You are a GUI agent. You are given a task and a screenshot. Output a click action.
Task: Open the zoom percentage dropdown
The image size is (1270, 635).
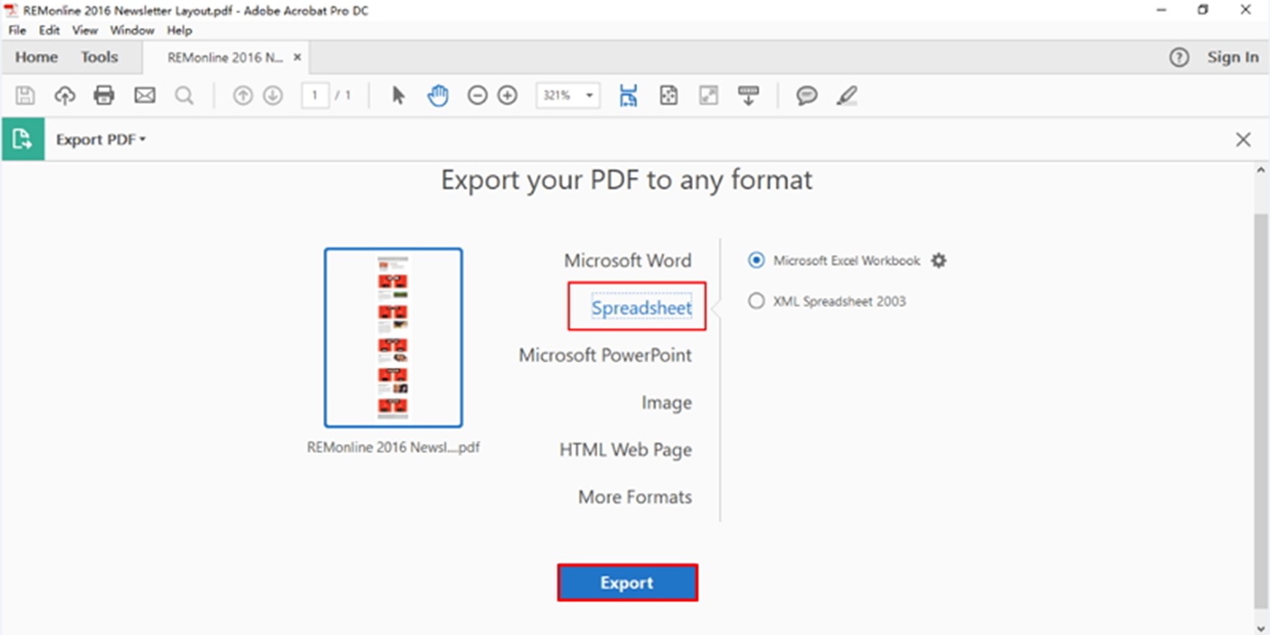tap(589, 96)
